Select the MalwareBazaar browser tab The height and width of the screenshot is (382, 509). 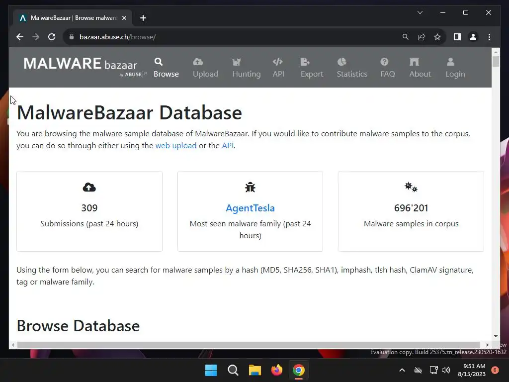pos(73,18)
